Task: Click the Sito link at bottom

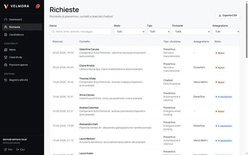Action: [x=8, y=149]
